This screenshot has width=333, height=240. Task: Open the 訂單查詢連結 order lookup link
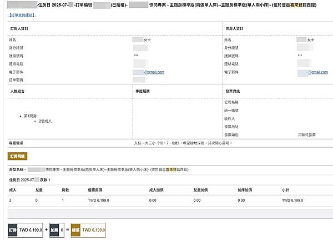(x=22, y=16)
